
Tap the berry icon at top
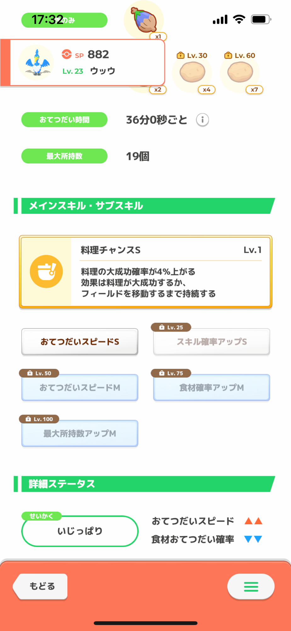tap(144, 20)
